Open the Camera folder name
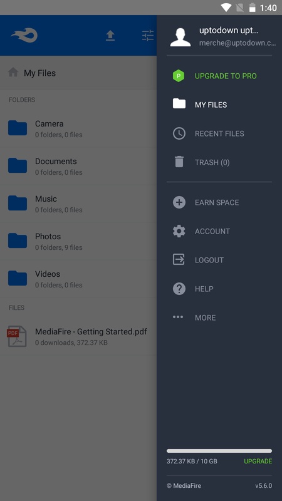This screenshot has width=282, height=501. (50, 123)
